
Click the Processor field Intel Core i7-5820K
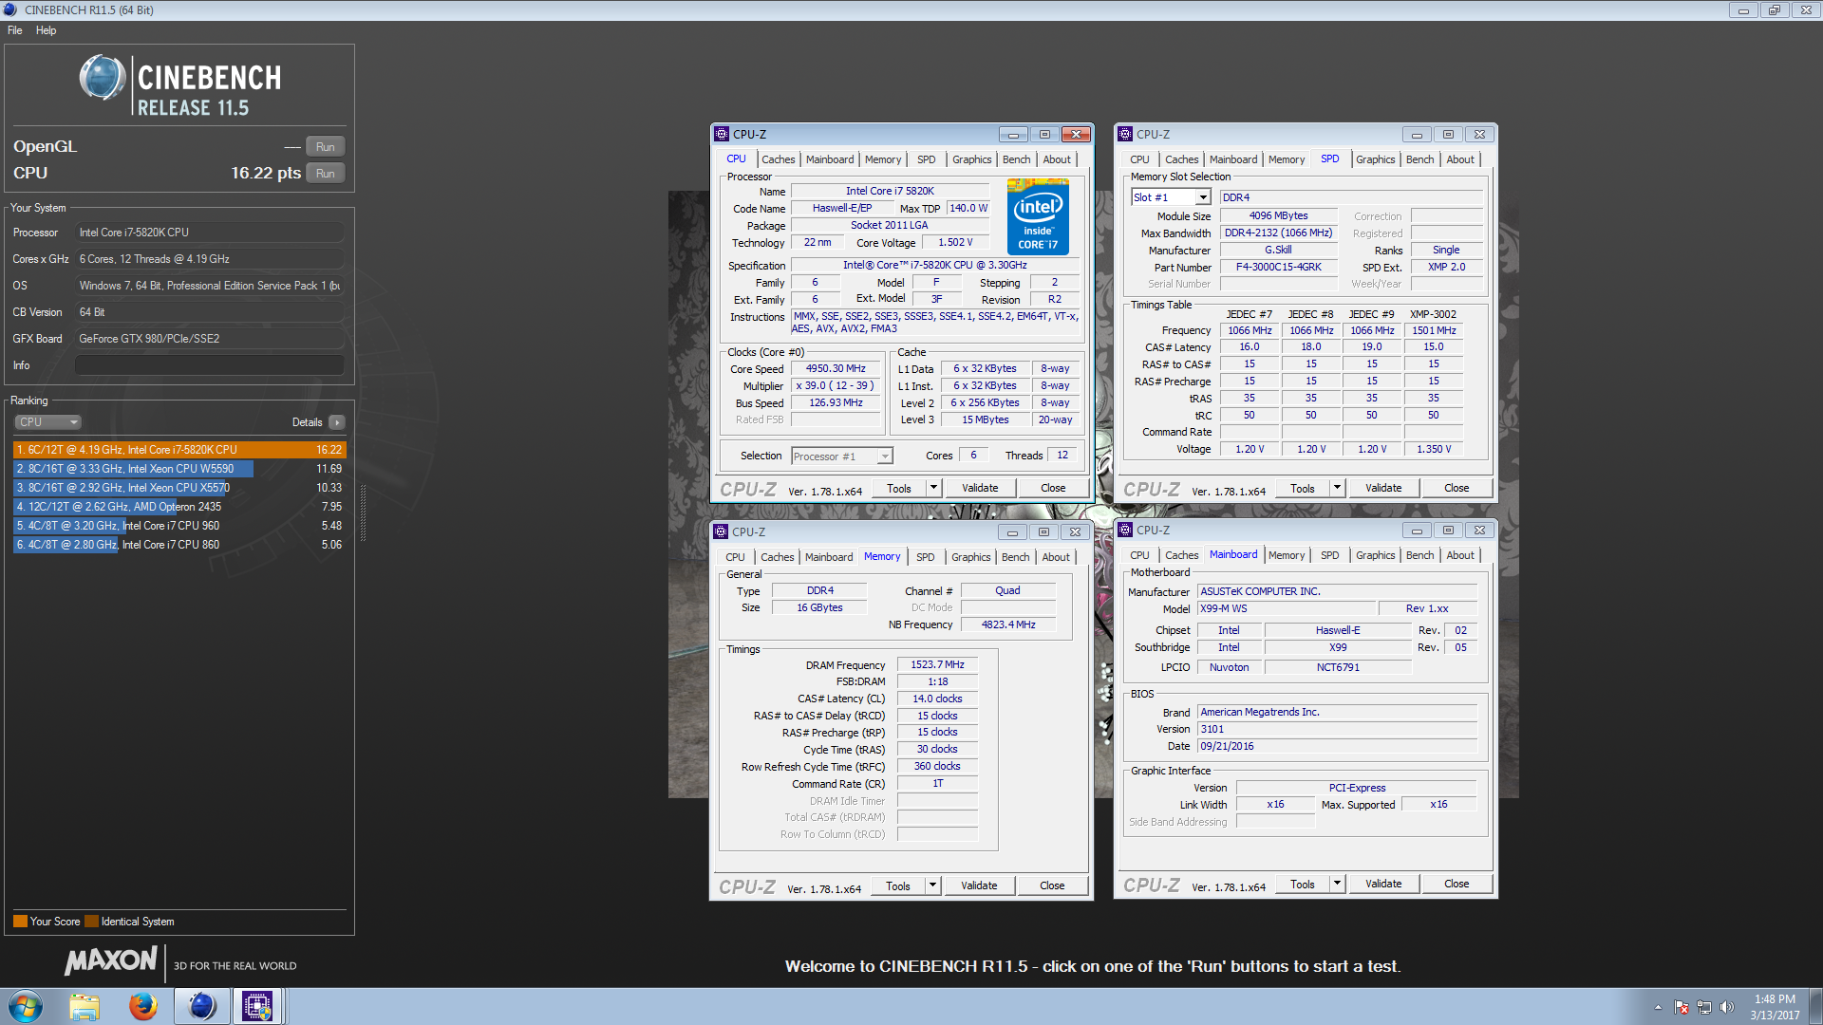click(x=209, y=233)
